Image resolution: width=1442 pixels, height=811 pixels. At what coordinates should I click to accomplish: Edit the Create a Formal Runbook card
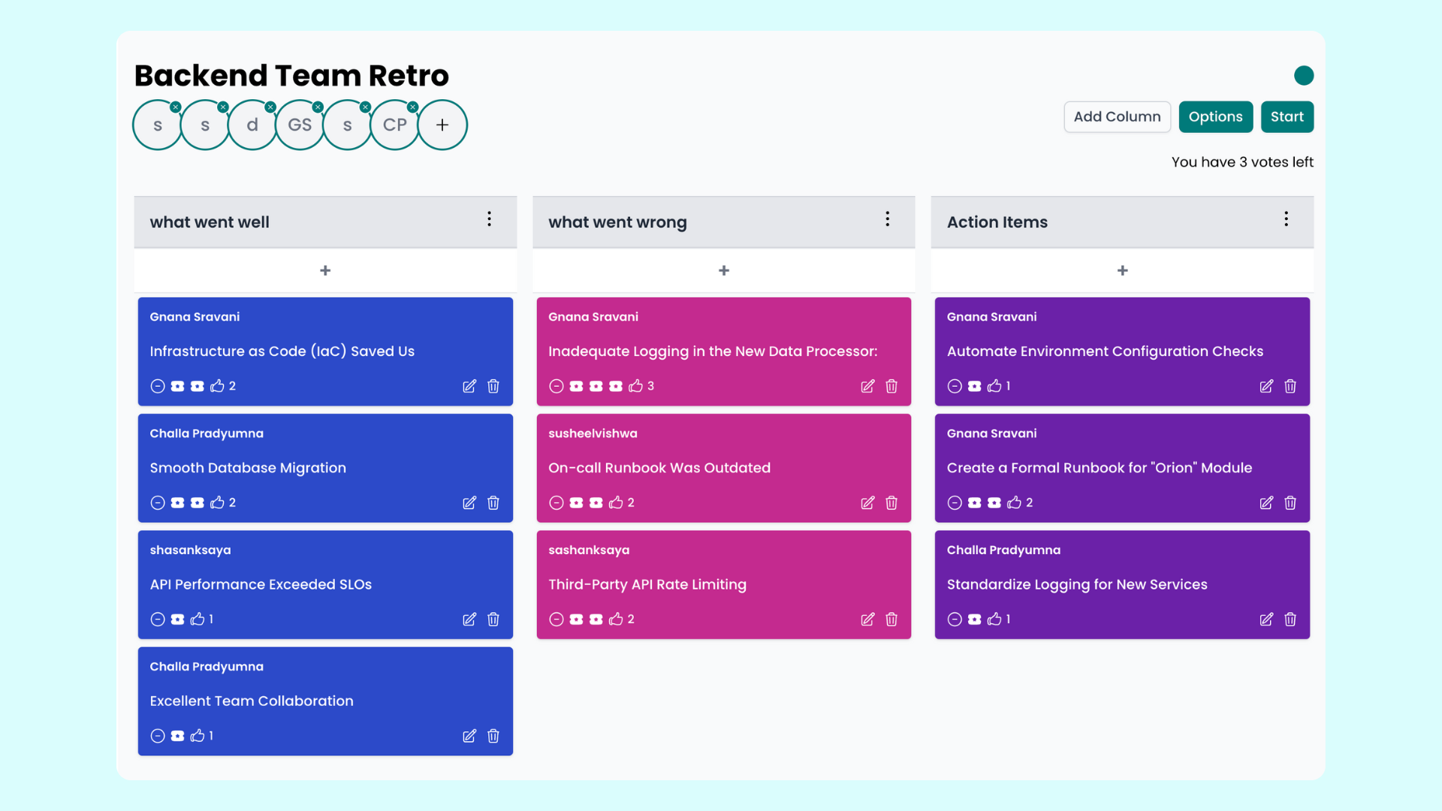pyautogui.click(x=1266, y=502)
